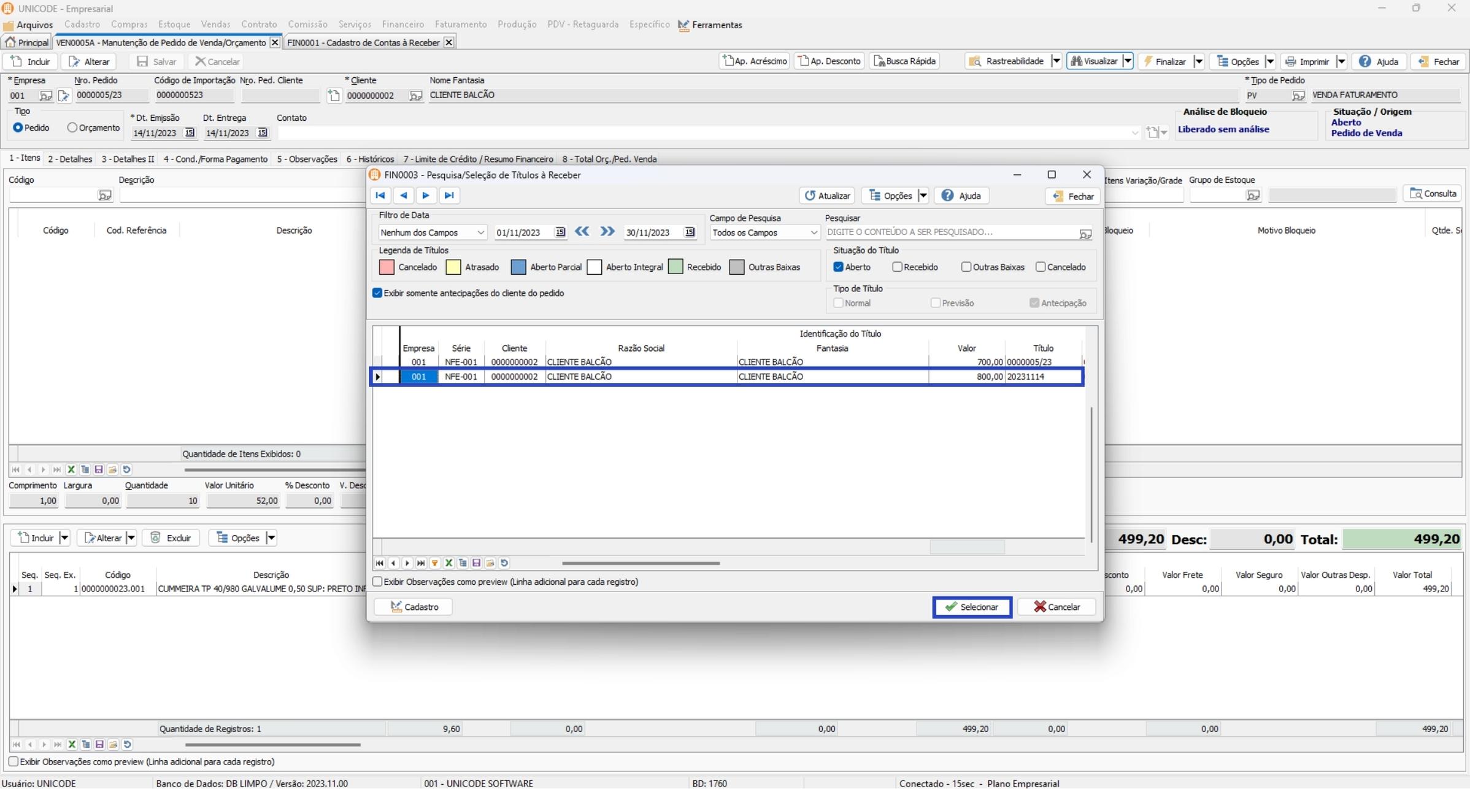Expand the Visualizar dropdown arrow
This screenshot has height=789, width=1470.
(x=1127, y=61)
